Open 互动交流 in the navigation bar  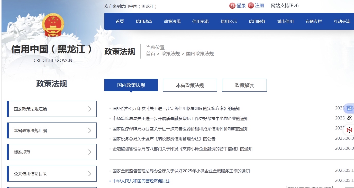click(x=342, y=22)
